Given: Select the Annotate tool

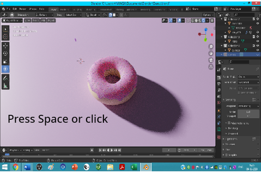Looking at the screenshot, I should [x=5, y=78].
